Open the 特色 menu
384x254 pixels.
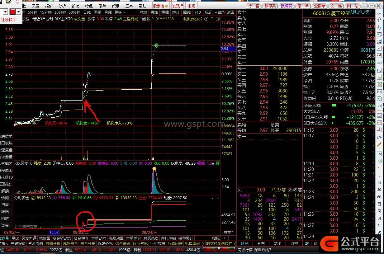[x=89, y=6]
